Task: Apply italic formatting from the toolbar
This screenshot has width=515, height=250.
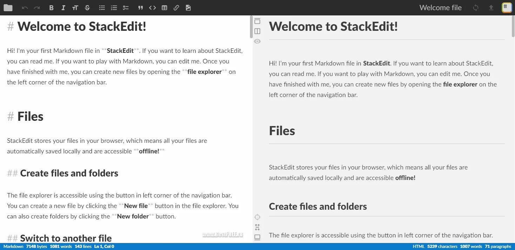Action: 63,8
